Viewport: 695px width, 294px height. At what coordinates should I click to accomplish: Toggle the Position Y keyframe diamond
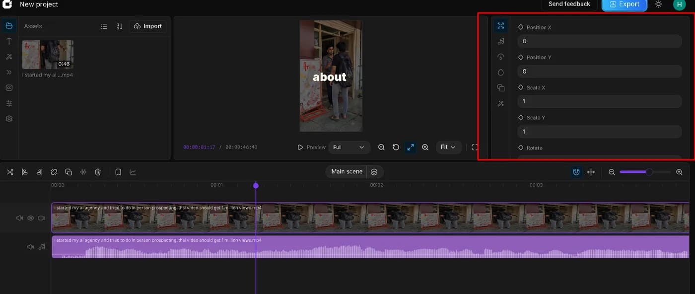pos(521,57)
